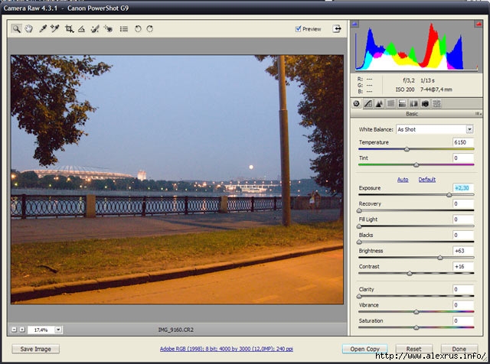
Task: Rotate image 90 degrees clockwise
Action: pos(150,29)
